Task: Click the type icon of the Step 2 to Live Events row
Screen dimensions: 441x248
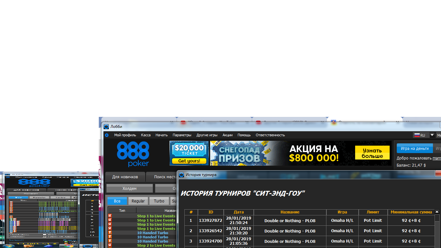Action: click(110, 245)
